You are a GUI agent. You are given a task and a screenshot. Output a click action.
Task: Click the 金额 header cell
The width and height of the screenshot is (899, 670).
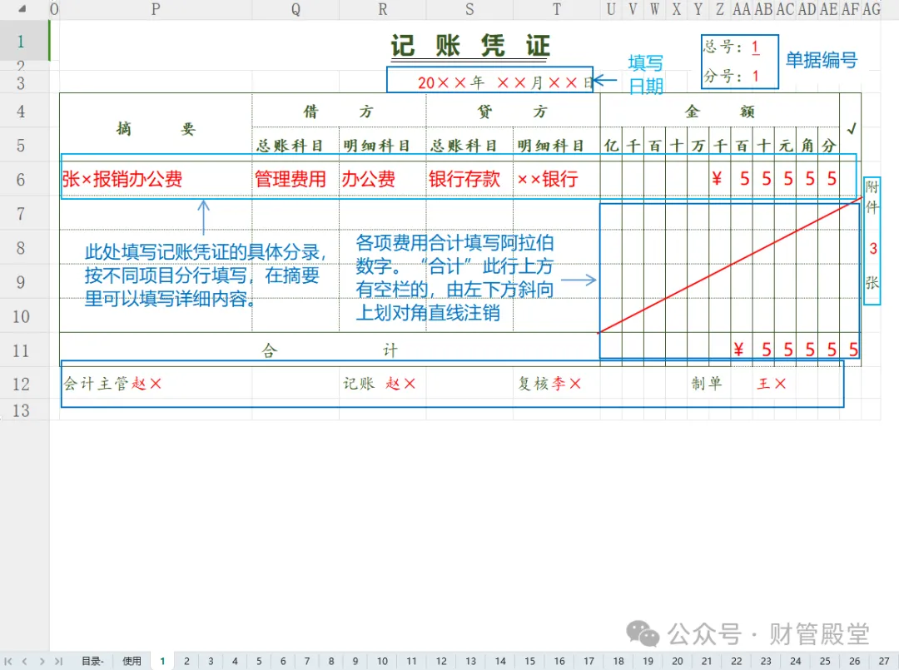[x=720, y=112]
